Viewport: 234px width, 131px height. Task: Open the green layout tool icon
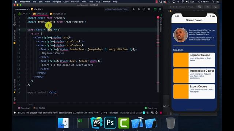[155, 9]
